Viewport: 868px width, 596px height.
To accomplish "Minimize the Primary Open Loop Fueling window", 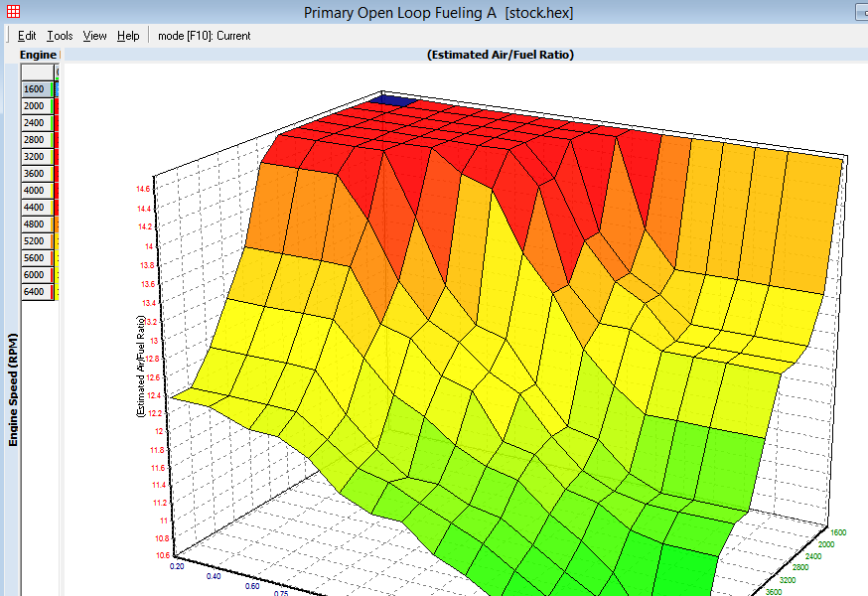I will pos(860,11).
